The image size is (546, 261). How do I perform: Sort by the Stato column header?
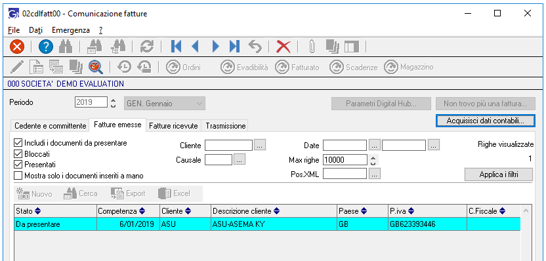pyautogui.click(x=55, y=211)
